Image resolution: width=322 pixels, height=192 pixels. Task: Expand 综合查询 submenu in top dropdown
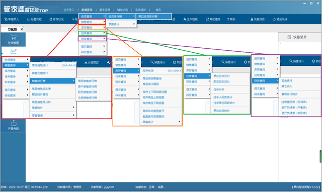pos(93,52)
